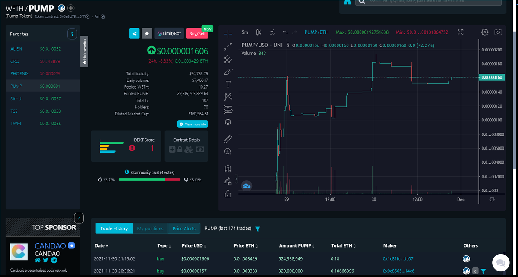This screenshot has width=518, height=277.
Task: Toggle lock all drawing tools
Action: click(228, 194)
